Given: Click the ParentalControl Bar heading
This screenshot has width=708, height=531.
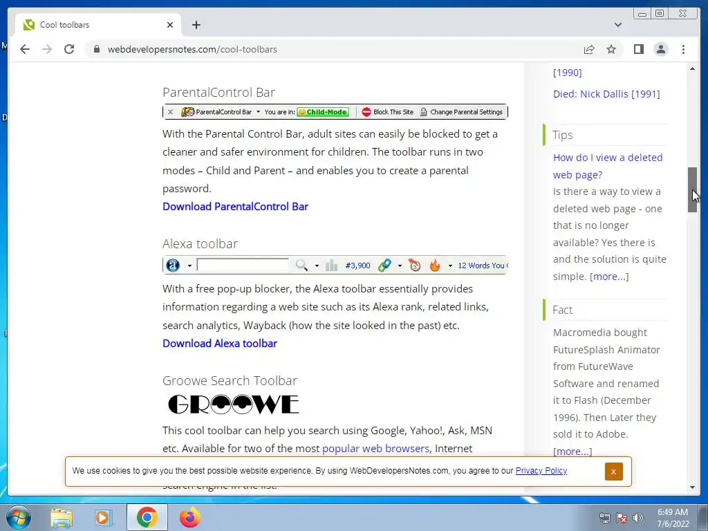Looking at the screenshot, I should click(218, 92).
